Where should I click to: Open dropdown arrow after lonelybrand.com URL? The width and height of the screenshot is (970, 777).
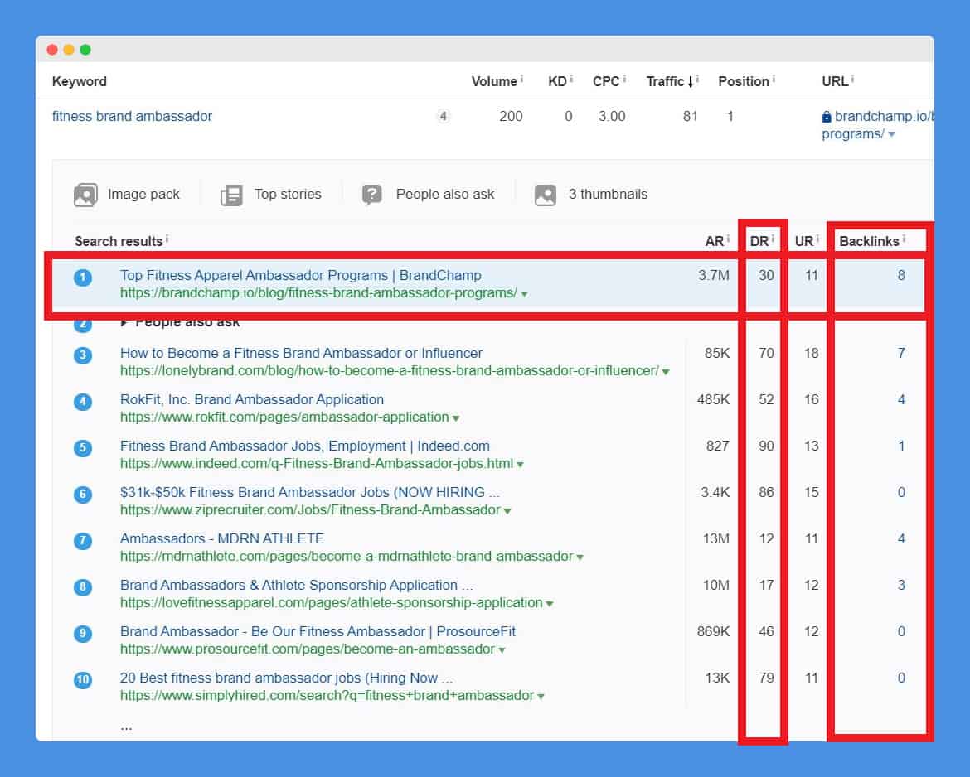point(666,371)
